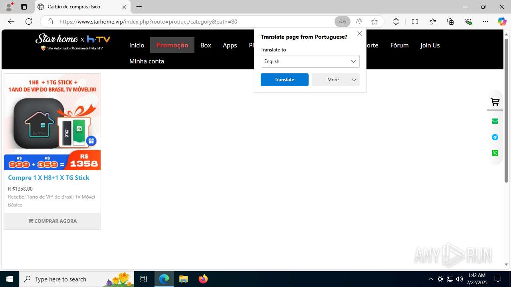
Task: Click Microsoft Edge taskbar icon
Action: click(x=164, y=279)
